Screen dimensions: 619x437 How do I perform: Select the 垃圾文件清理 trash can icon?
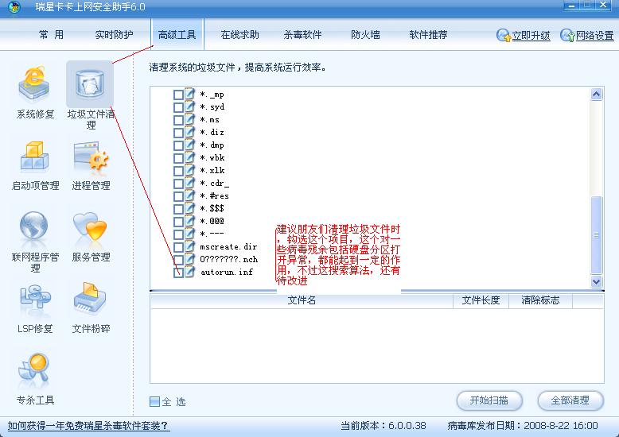90,84
